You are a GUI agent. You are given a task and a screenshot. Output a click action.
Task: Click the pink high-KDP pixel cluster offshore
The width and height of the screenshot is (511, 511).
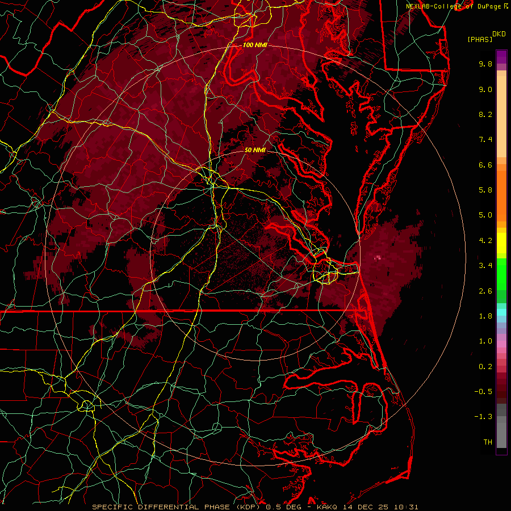(378, 258)
